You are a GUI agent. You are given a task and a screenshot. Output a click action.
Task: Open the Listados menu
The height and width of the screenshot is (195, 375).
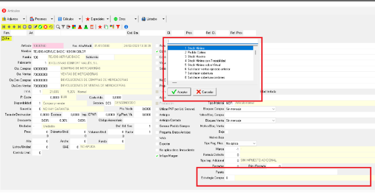153,19
